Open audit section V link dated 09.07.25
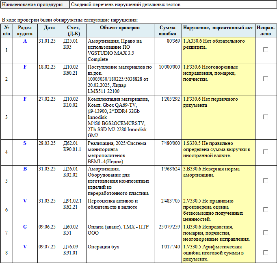The width and height of the screenshot is (277, 263). 25,247
